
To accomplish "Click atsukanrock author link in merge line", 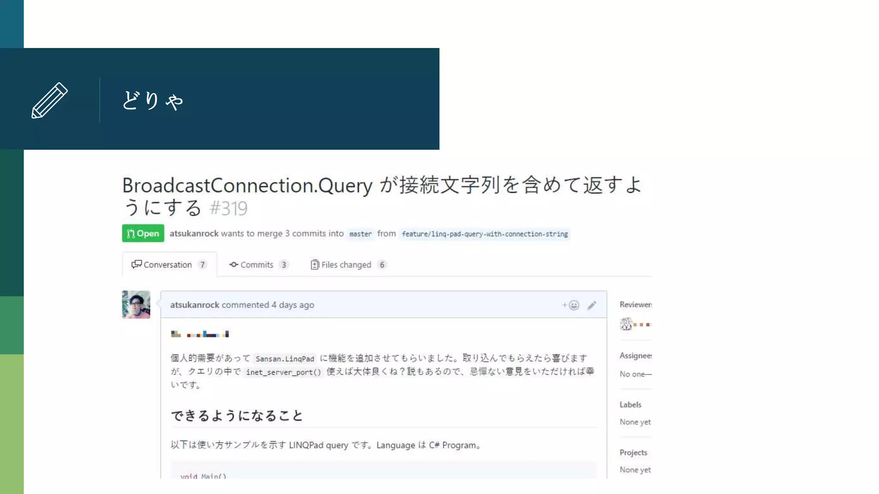I will (x=194, y=233).
